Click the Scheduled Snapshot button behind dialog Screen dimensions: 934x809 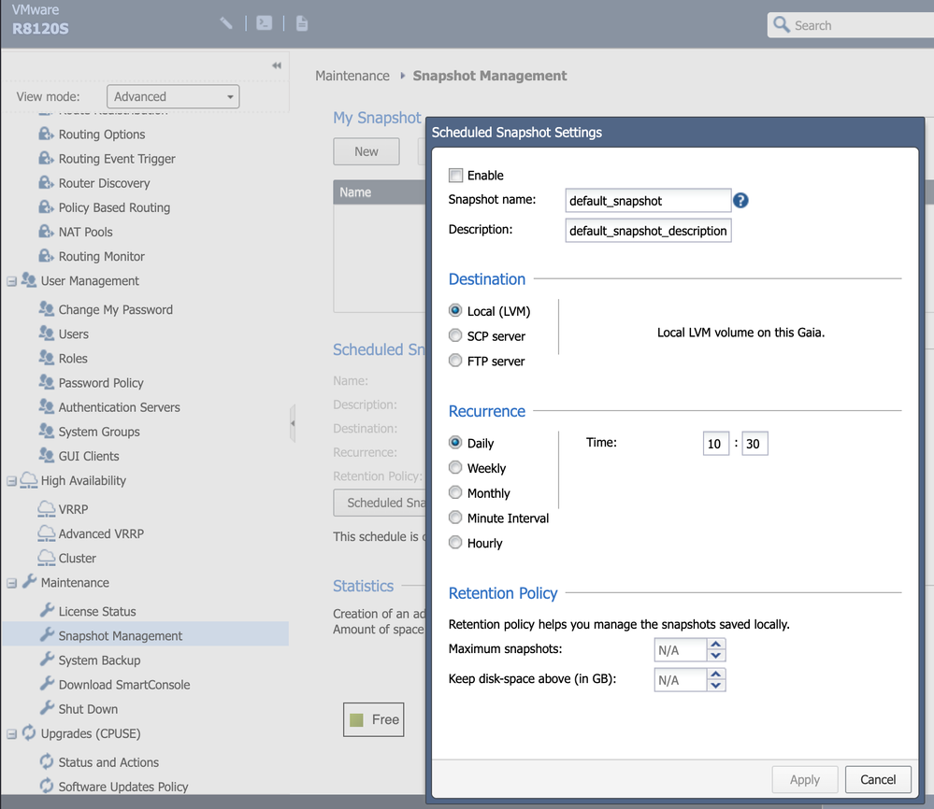380,503
